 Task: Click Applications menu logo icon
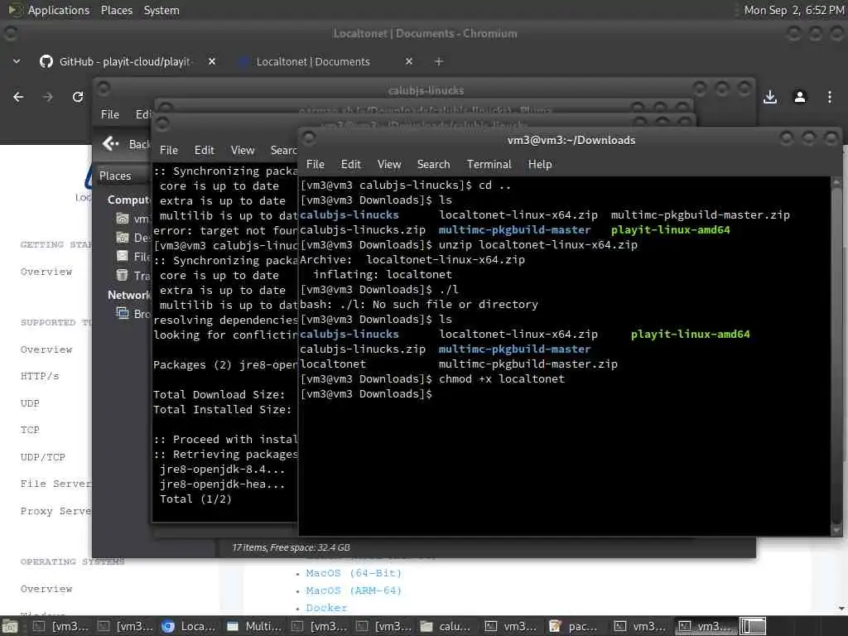pos(15,10)
